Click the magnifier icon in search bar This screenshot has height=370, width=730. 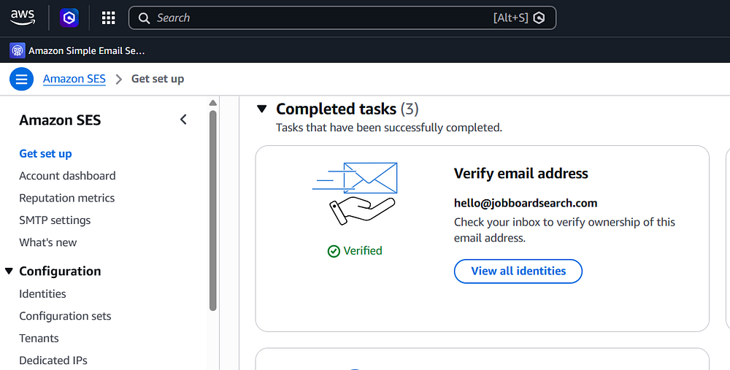coord(144,18)
